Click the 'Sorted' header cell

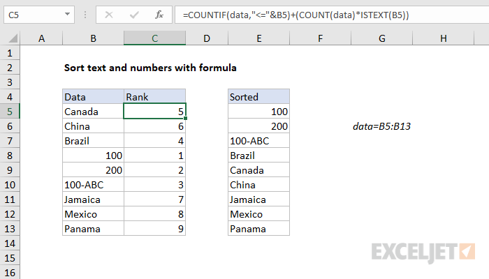pyautogui.click(x=259, y=97)
